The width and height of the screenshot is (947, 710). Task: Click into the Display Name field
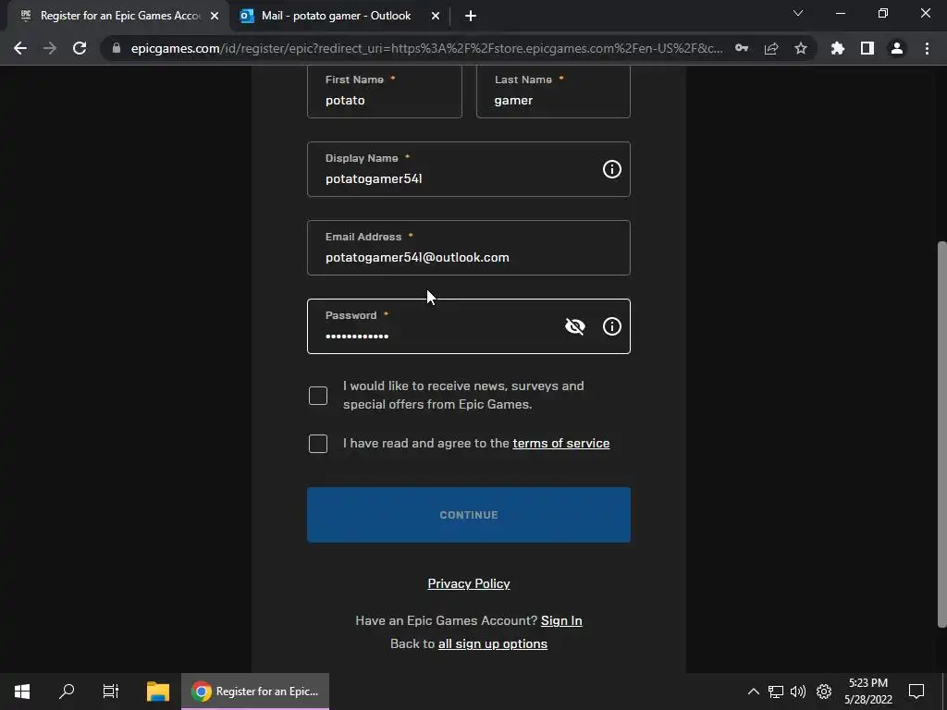click(x=469, y=169)
